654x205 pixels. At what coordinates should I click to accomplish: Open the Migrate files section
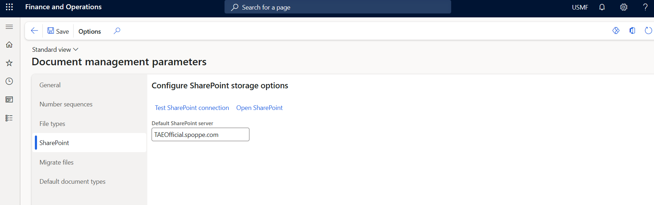(x=57, y=162)
